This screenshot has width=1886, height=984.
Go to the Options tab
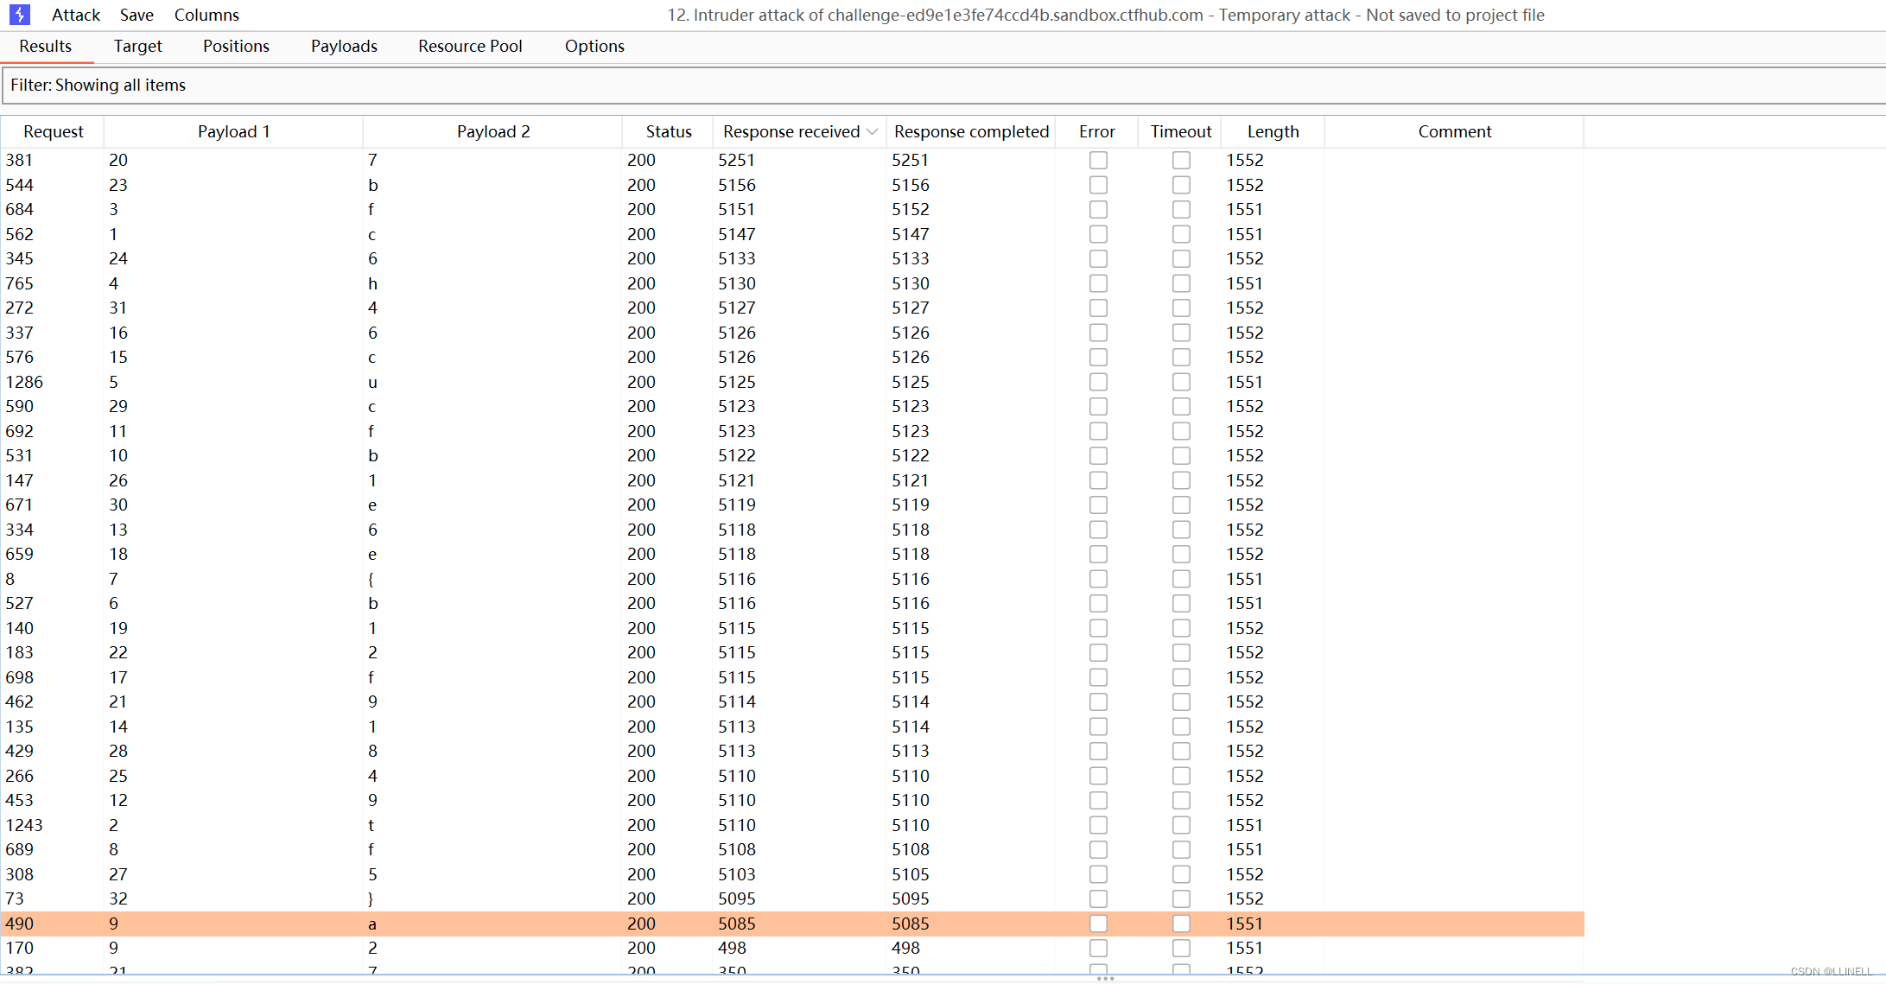click(x=594, y=46)
